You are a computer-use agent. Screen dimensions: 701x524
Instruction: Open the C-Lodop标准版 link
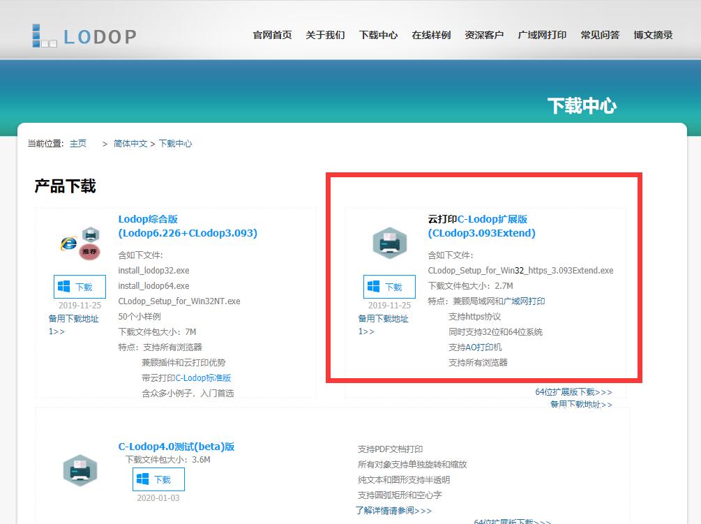point(203,377)
